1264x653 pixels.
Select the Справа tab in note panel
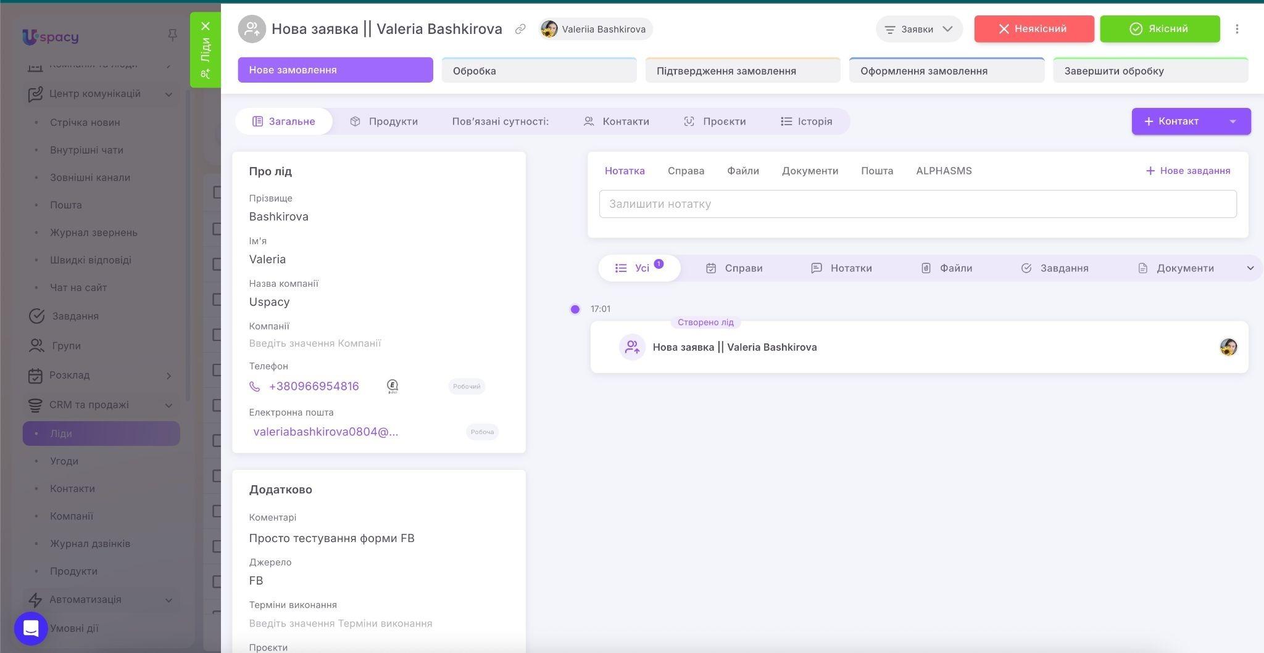686,171
